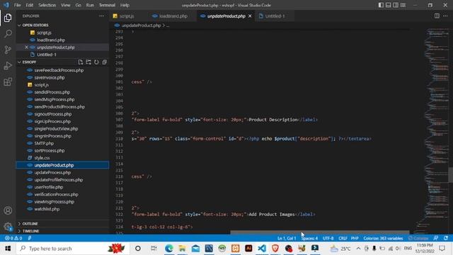Image resolution: width=453 pixels, height=255 pixels.
Task: Toggle bottom panel layout icon
Action: (389, 5)
